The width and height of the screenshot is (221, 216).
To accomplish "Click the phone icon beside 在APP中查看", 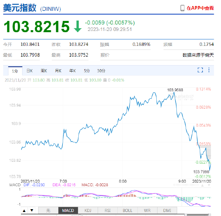I will pyautogui.click(x=182, y=8).
